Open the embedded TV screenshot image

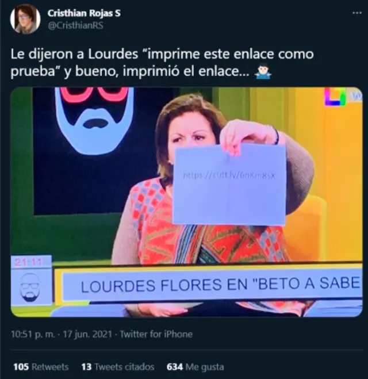click(x=186, y=202)
